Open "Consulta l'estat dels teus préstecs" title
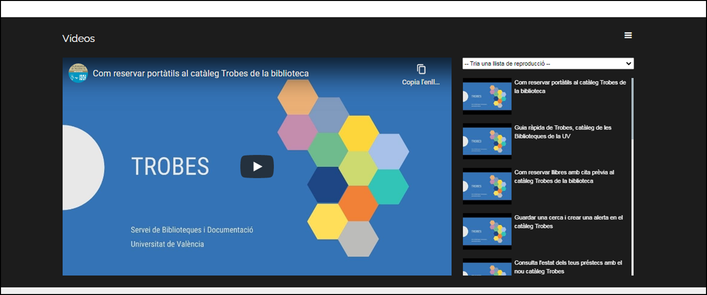707x295 pixels. [568, 267]
